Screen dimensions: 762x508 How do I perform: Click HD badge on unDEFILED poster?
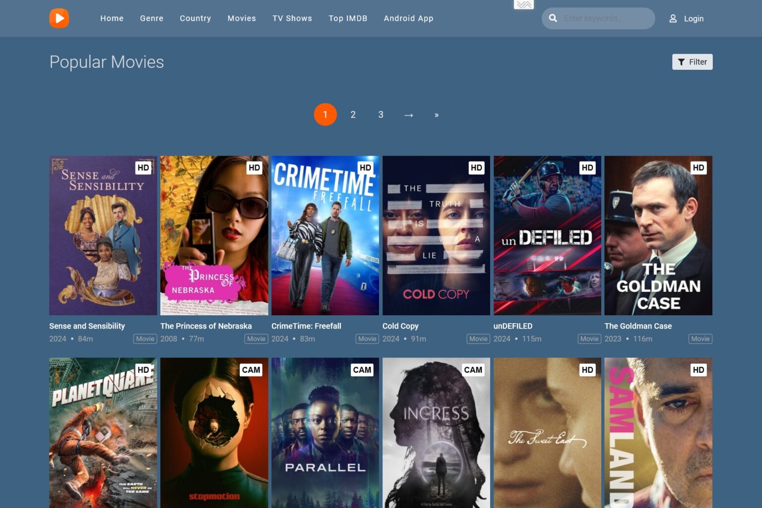(x=587, y=168)
